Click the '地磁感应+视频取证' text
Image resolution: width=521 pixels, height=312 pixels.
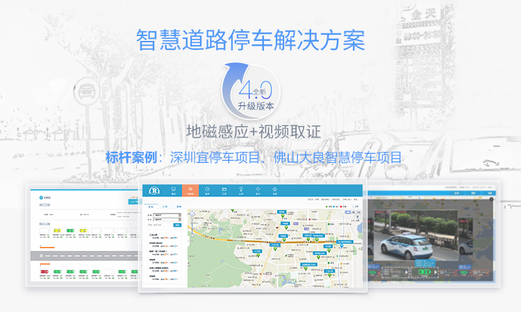click(254, 132)
